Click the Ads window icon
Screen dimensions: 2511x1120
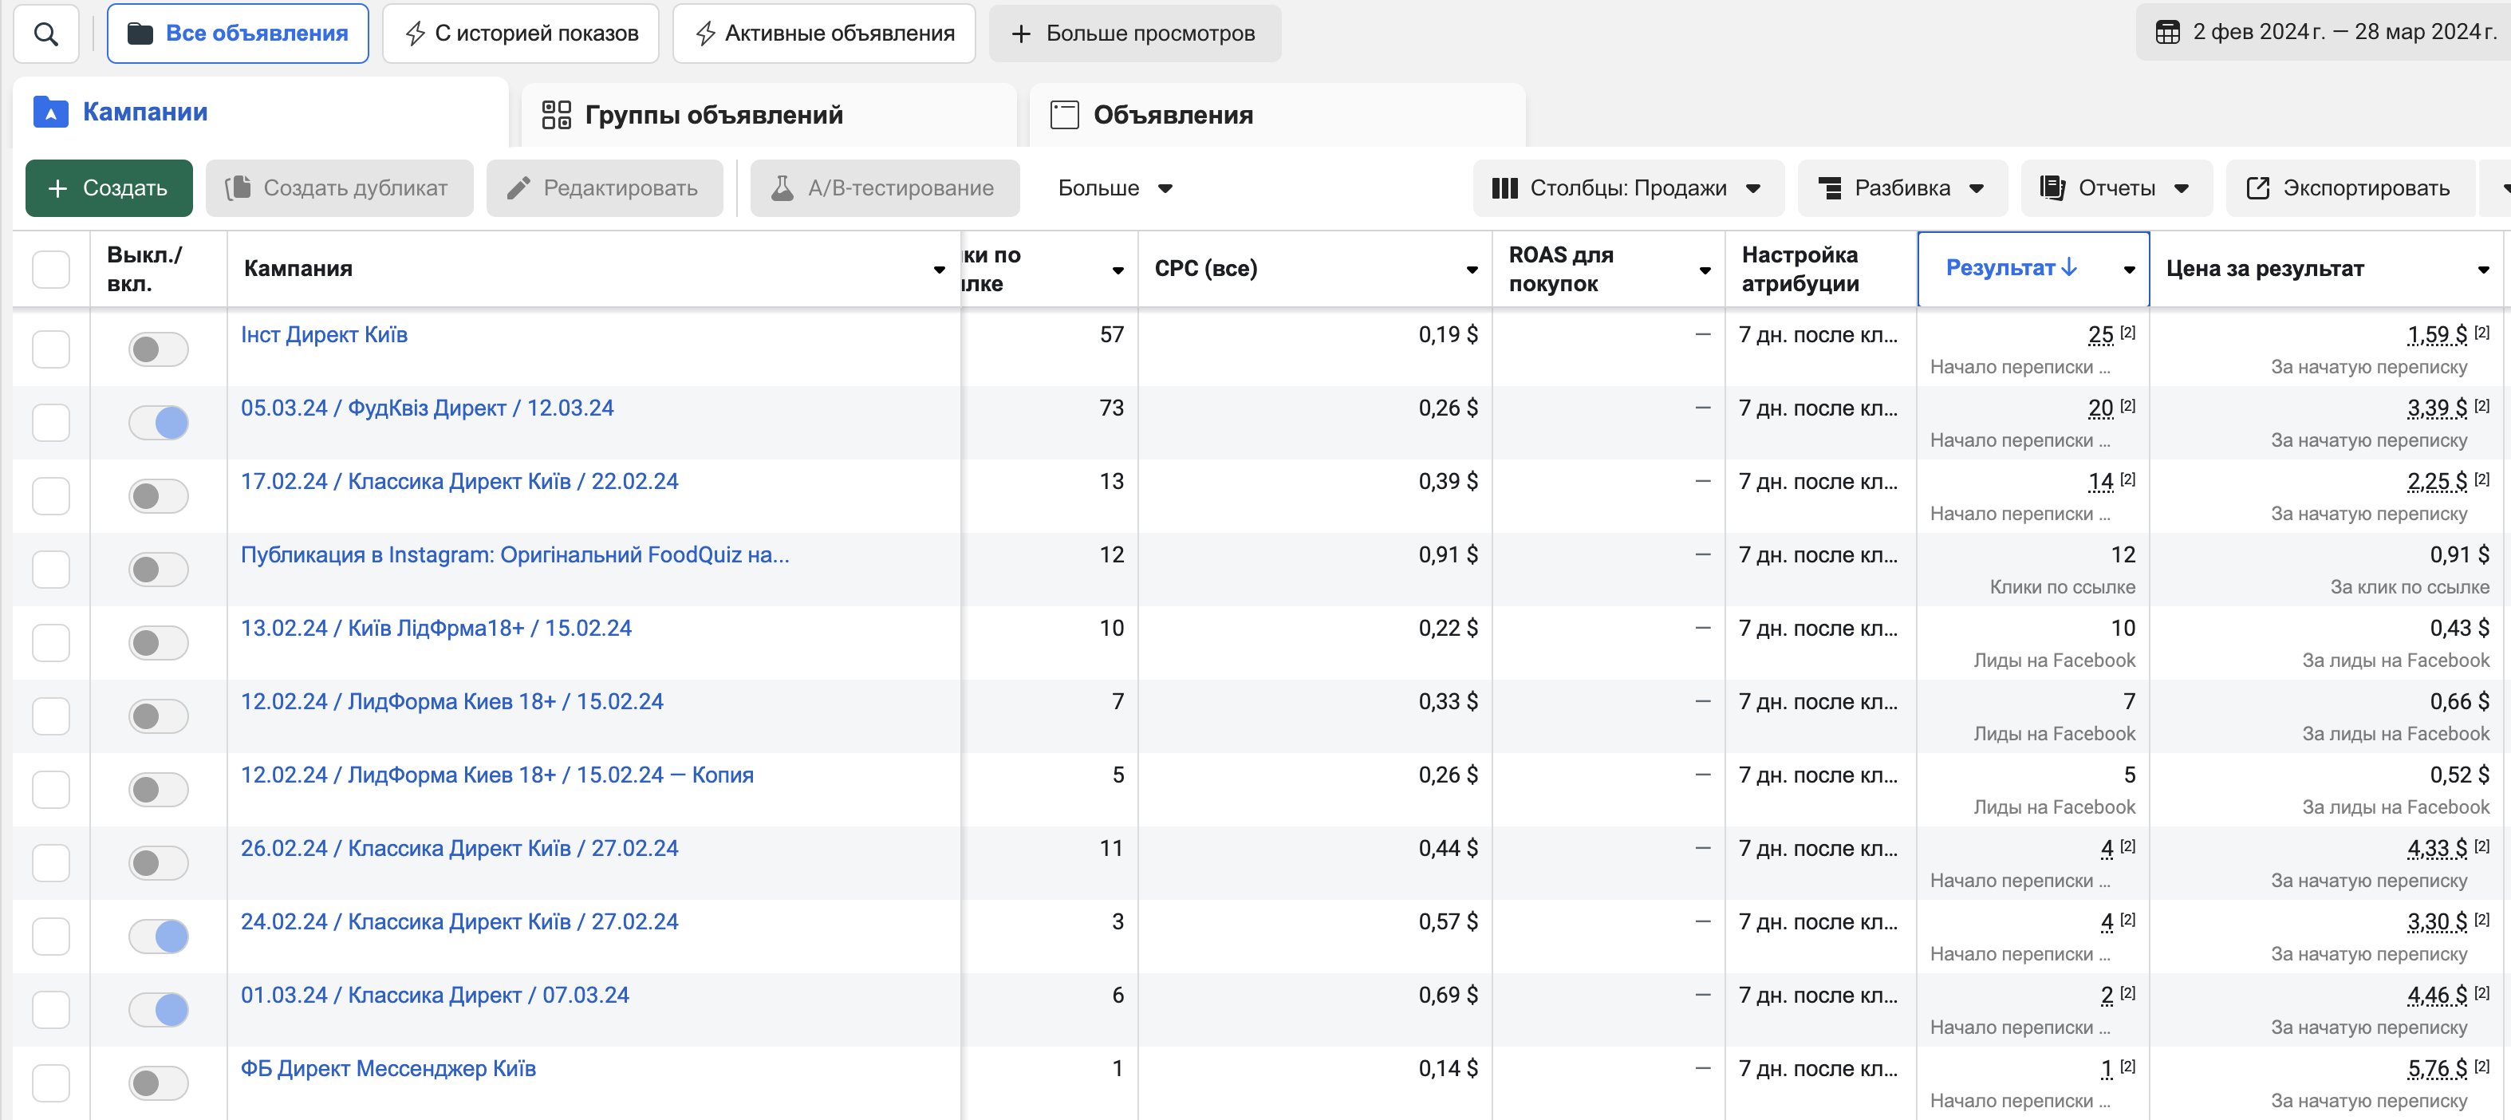click(x=1064, y=115)
